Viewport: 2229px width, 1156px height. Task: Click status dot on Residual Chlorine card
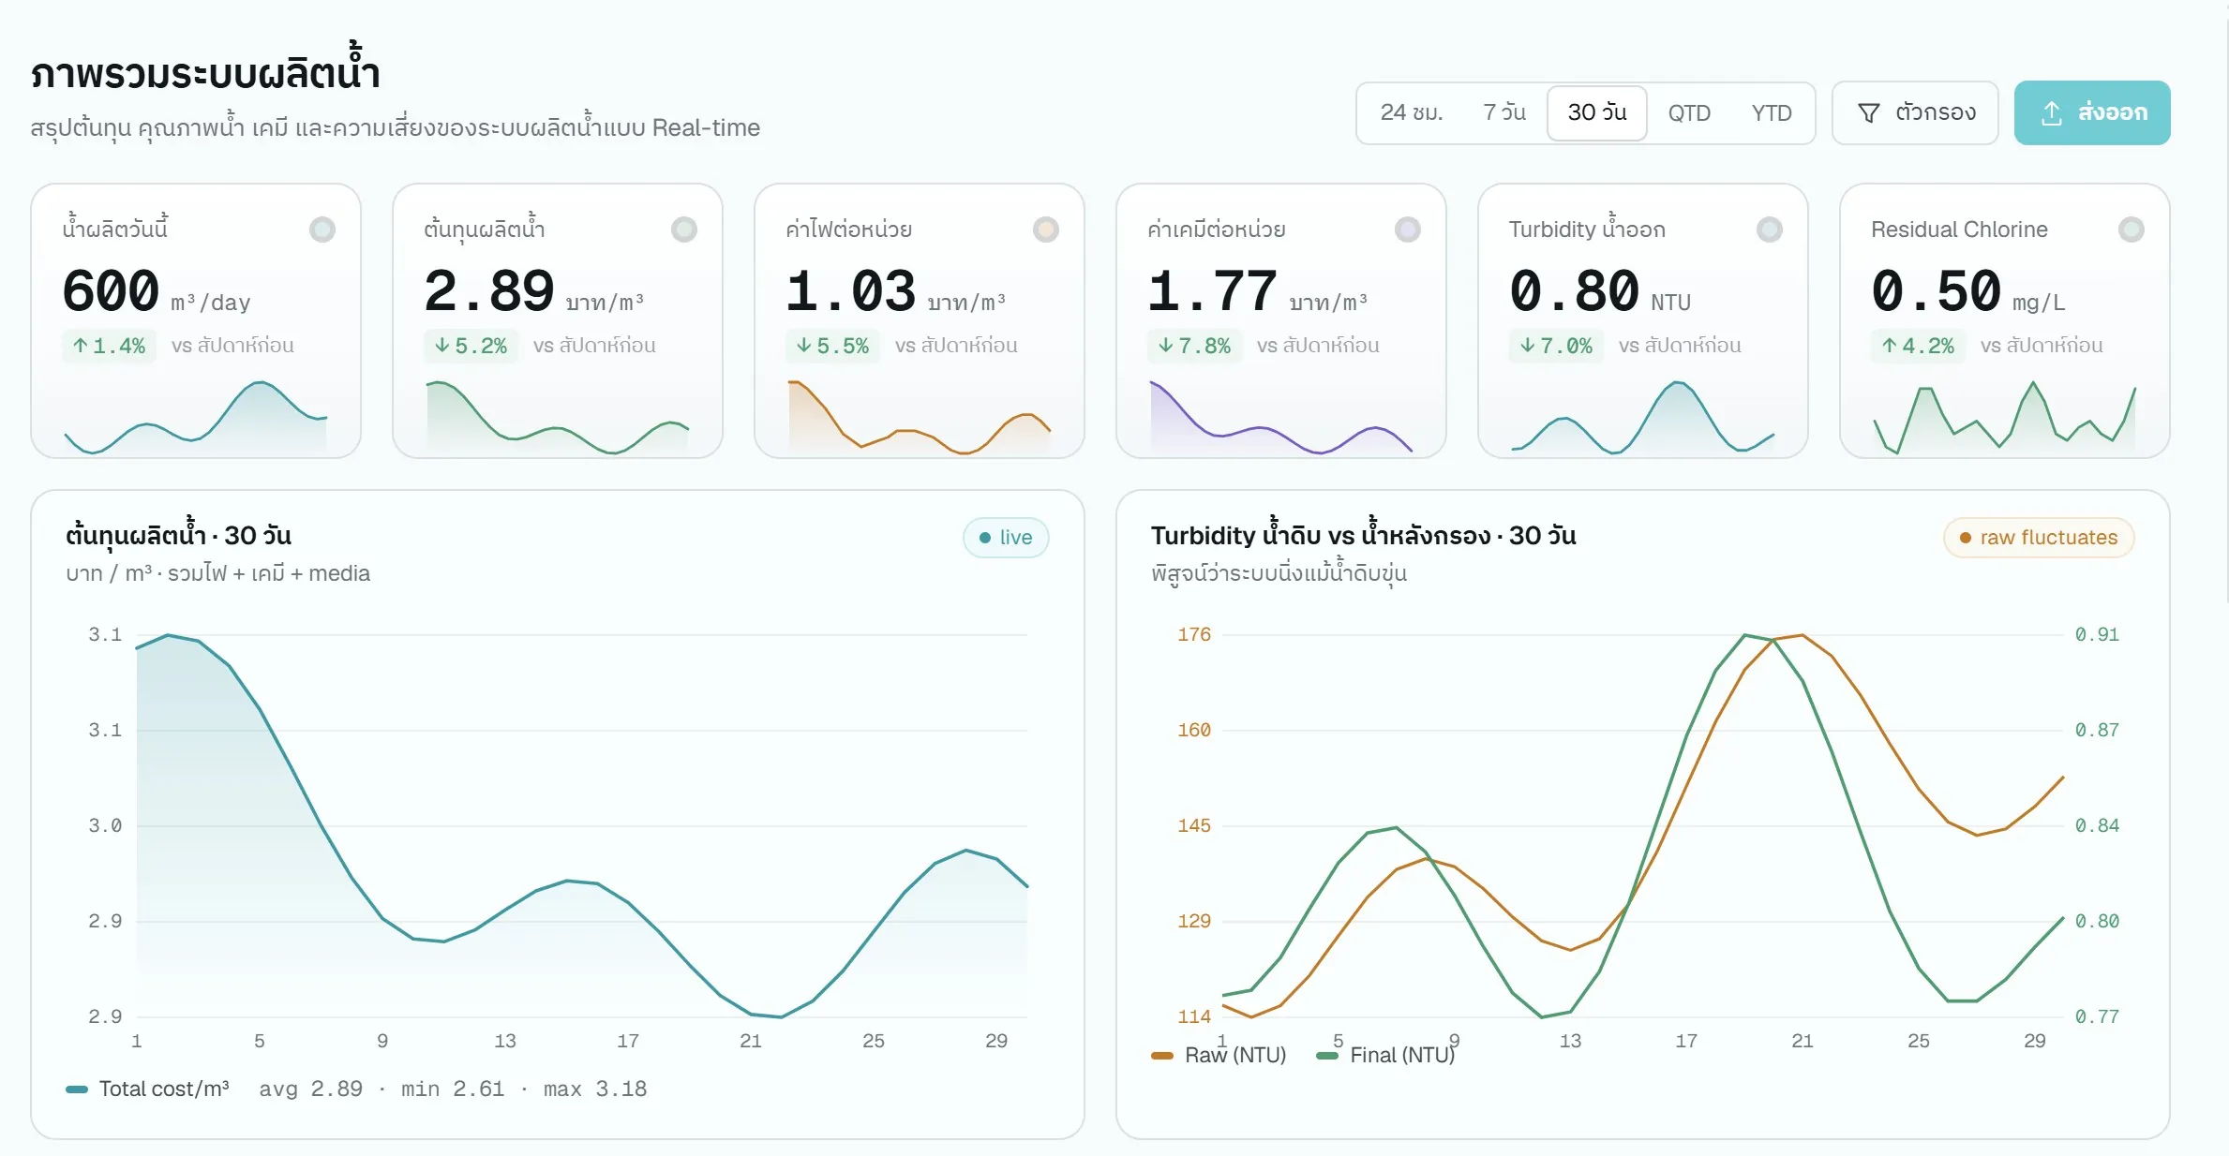coord(2132,230)
